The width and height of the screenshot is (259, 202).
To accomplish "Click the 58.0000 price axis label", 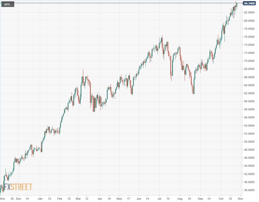I will click(x=249, y=109).
